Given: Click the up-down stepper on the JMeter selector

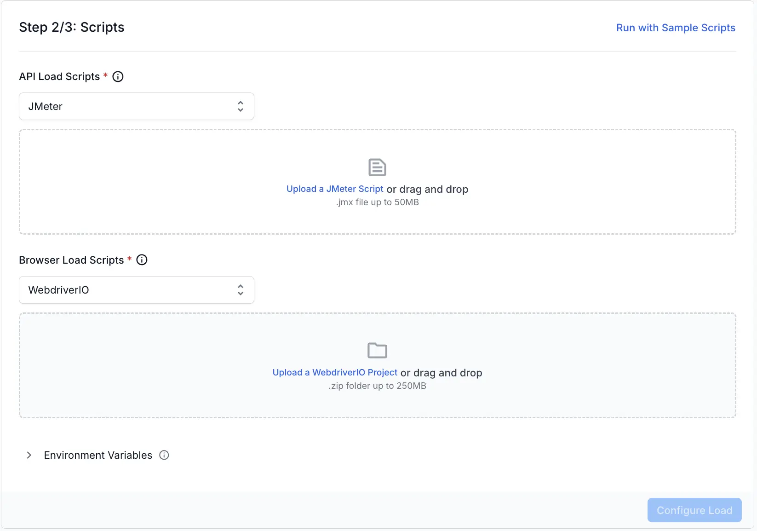Looking at the screenshot, I should (x=240, y=106).
